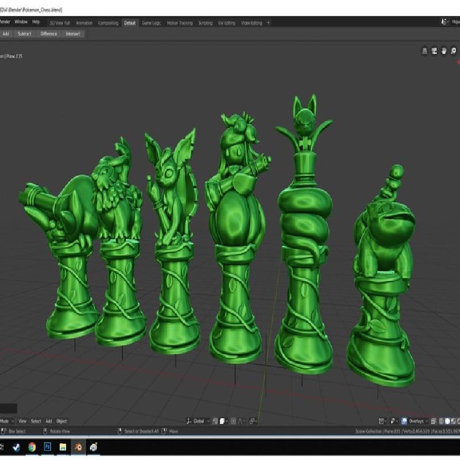Screen dimensions: 460x460
Task: Toggle X-ray mode icon in header
Action: coord(434,421)
